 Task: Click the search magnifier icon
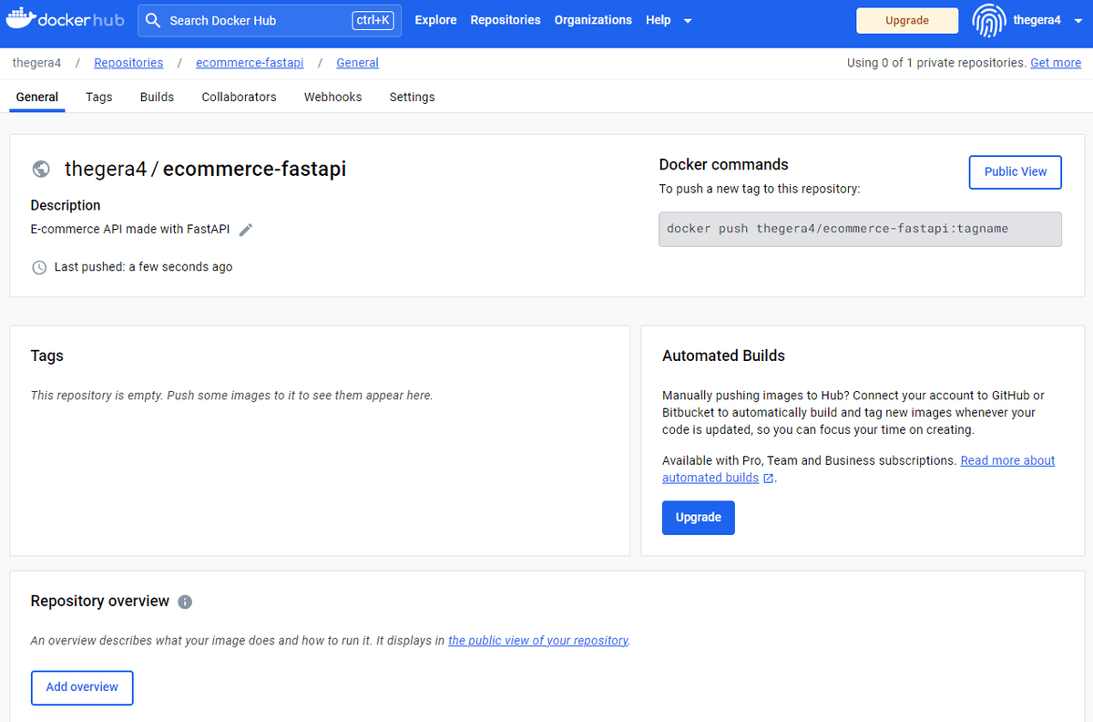click(x=153, y=20)
